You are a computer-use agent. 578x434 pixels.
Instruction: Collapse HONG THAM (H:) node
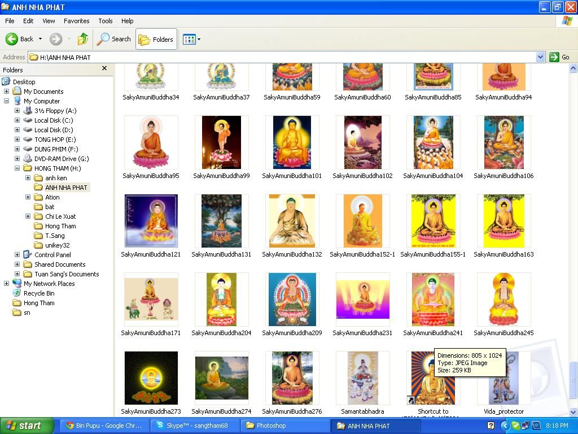click(x=17, y=168)
